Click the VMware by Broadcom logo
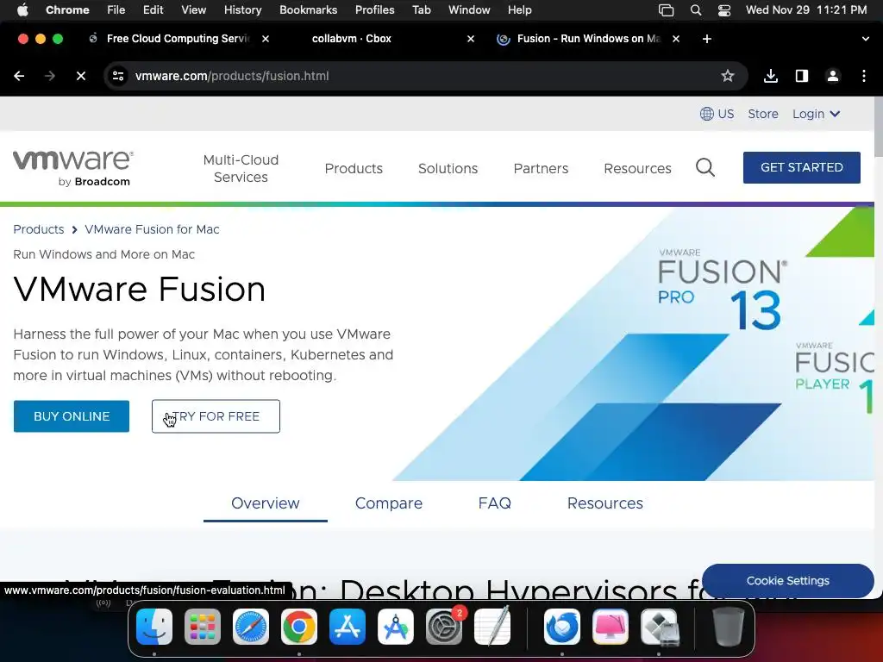Viewport: 883px width, 662px height. (73, 168)
